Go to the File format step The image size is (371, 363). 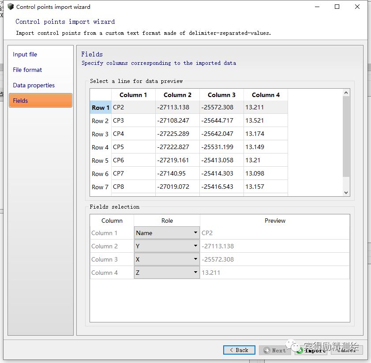click(x=27, y=70)
